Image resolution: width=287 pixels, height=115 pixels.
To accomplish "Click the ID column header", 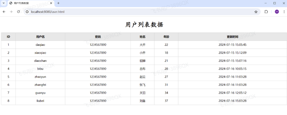I will [x=8, y=37].
